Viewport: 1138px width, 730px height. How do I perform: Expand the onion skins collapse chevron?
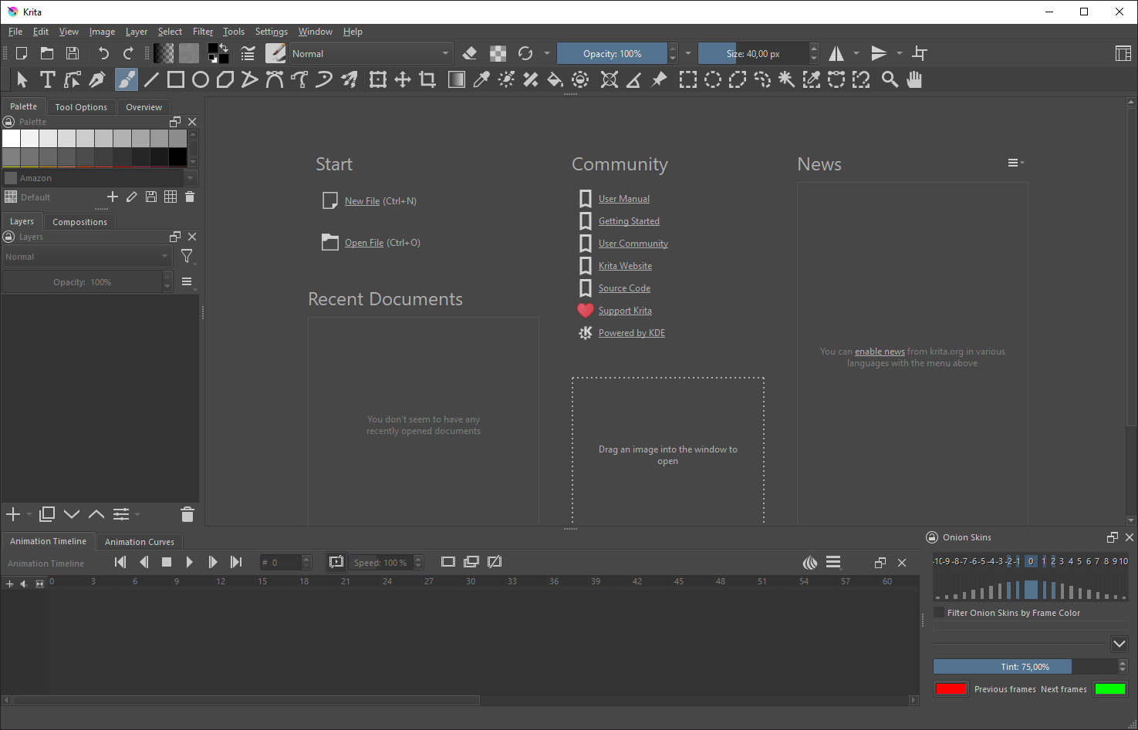click(x=1119, y=644)
